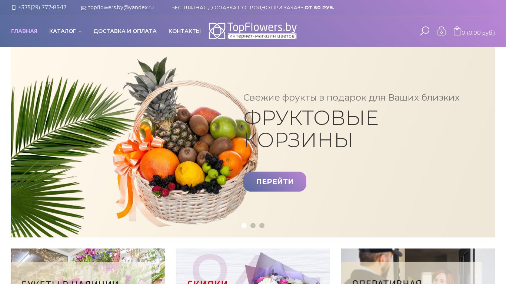The width and height of the screenshot is (506, 284).
Task: Switch to the third slide dot
Action: click(x=262, y=226)
